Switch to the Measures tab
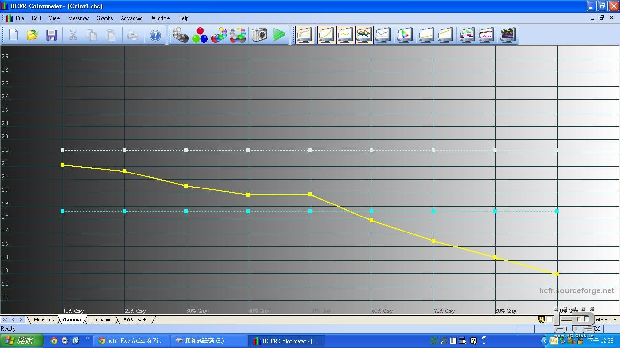Screen dimensions: 620x348 (44, 319)
